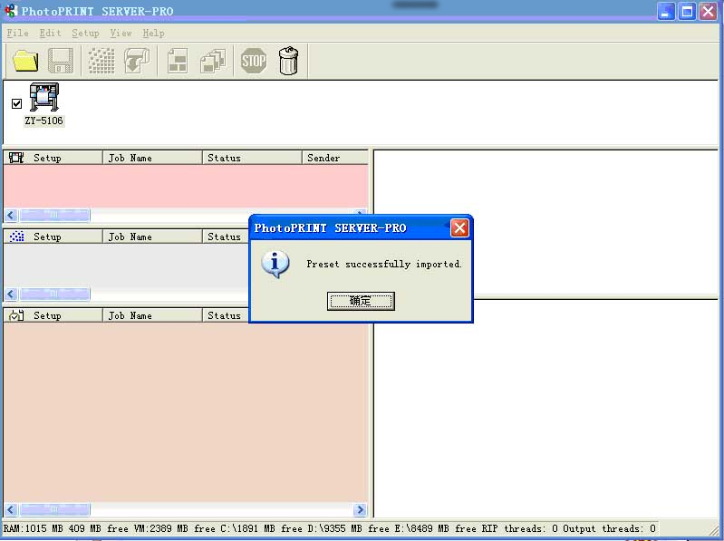Click the trash can Delete icon

pos(288,61)
